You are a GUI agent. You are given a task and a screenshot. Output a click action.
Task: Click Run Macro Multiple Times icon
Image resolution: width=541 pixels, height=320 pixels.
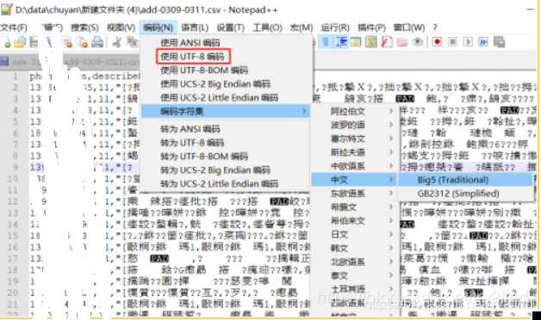(x=483, y=42)
